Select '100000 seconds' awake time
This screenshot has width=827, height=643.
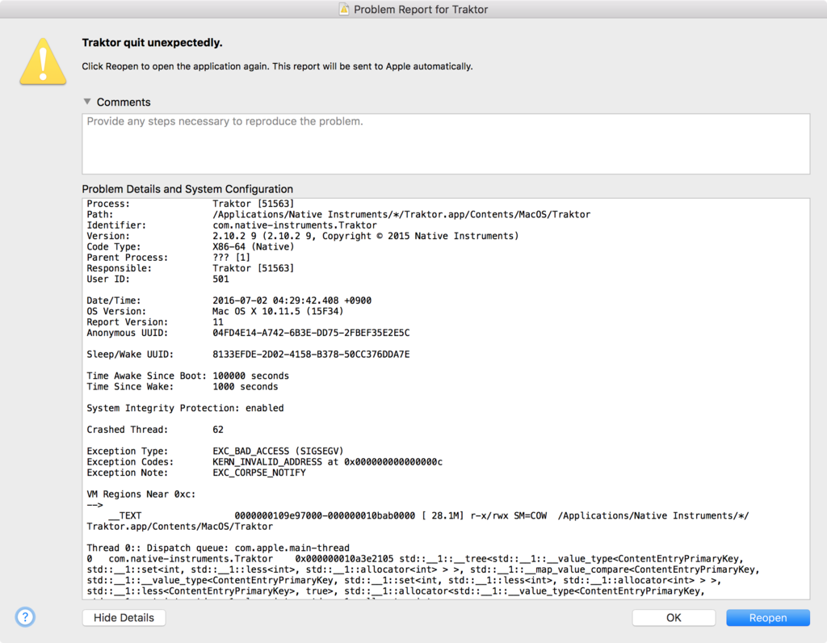pos(250,376)
